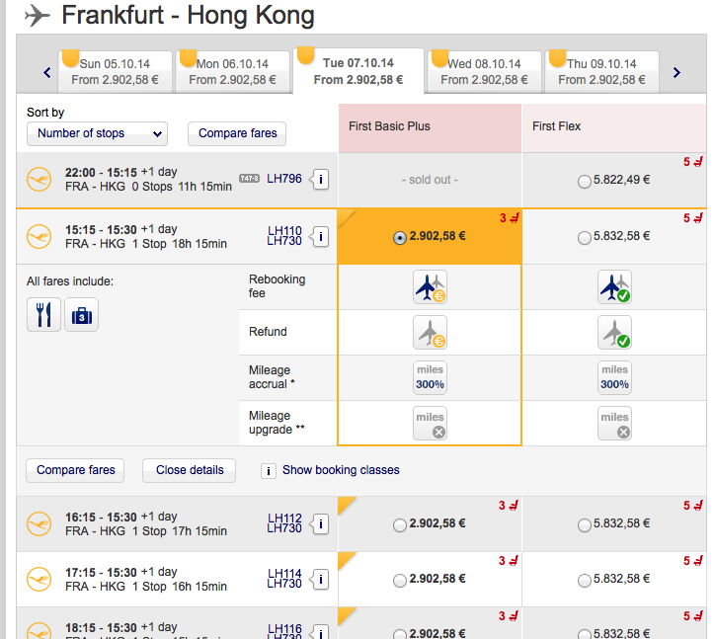
Task: Click the Frankfurt - Hong Kong heading
Action: pos(188,15)
